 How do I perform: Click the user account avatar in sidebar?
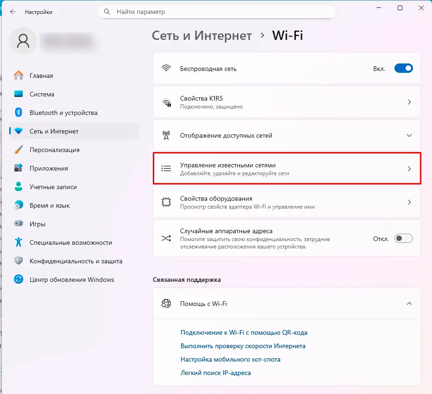point(23,41)
